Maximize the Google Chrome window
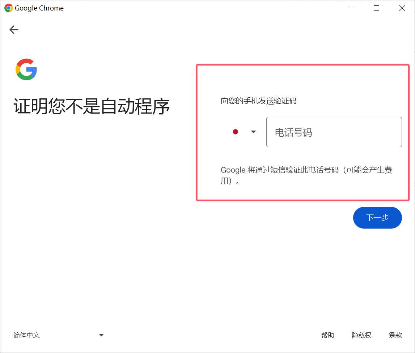 (376, 8)
